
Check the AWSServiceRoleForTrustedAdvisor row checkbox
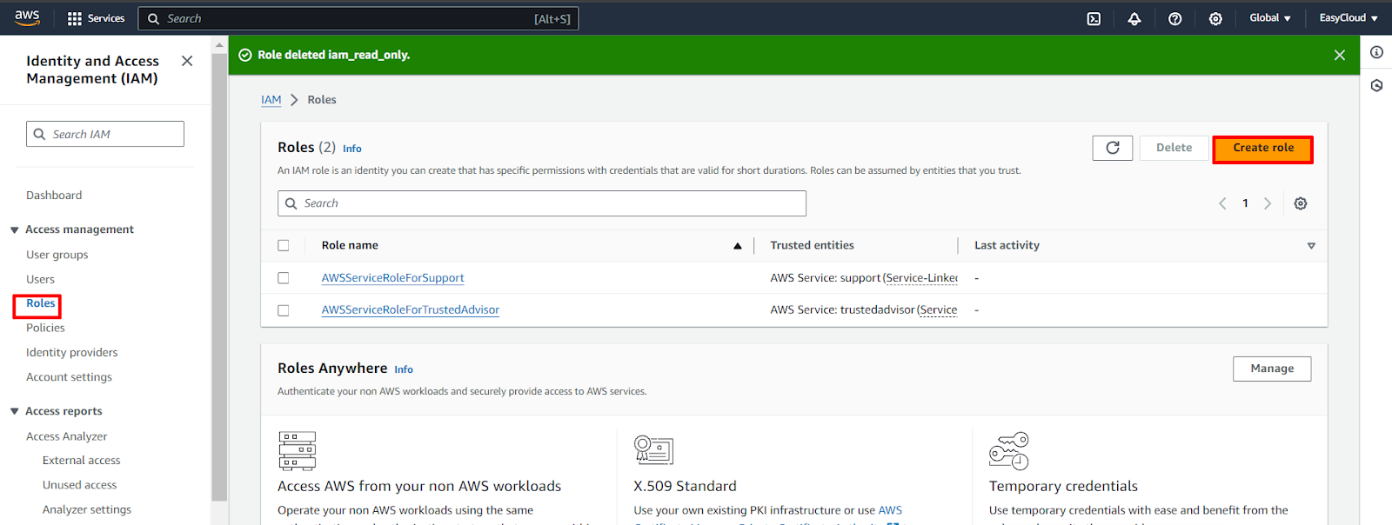283,310
